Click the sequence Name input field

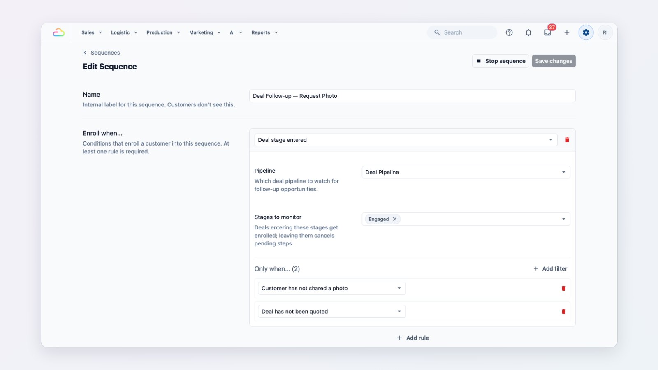pos(412,96)
